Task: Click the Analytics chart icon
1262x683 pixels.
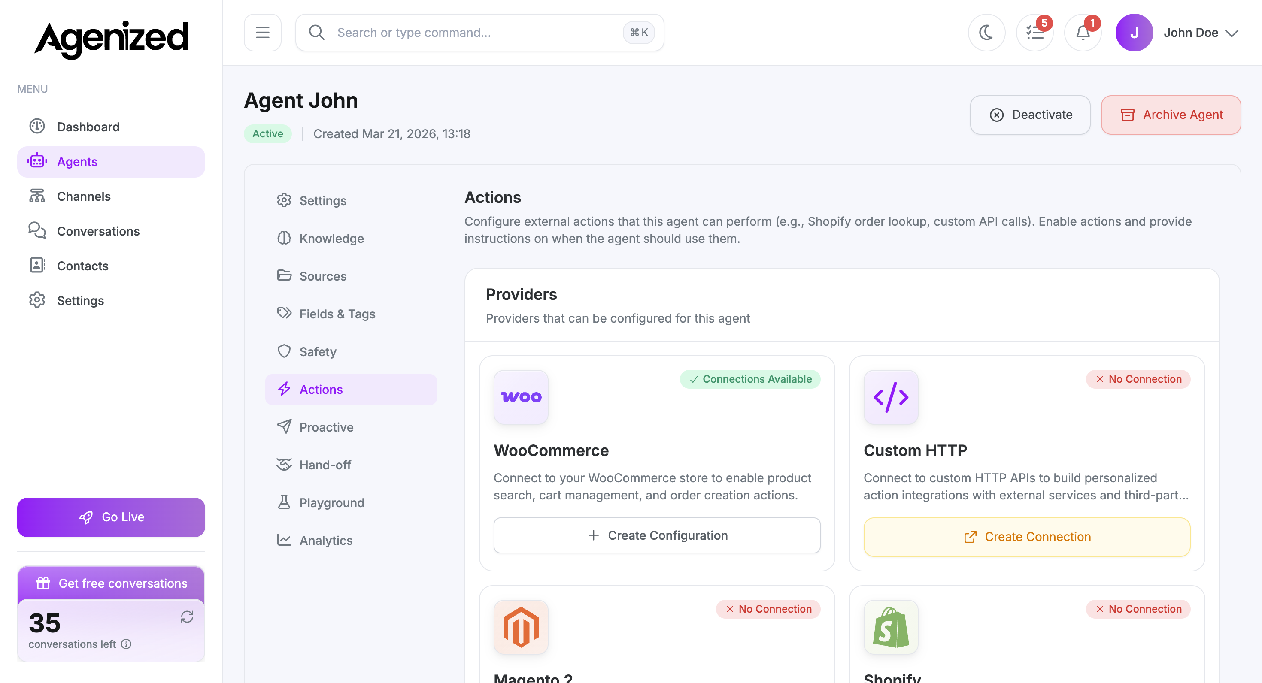Action: [x=284, y=540]
